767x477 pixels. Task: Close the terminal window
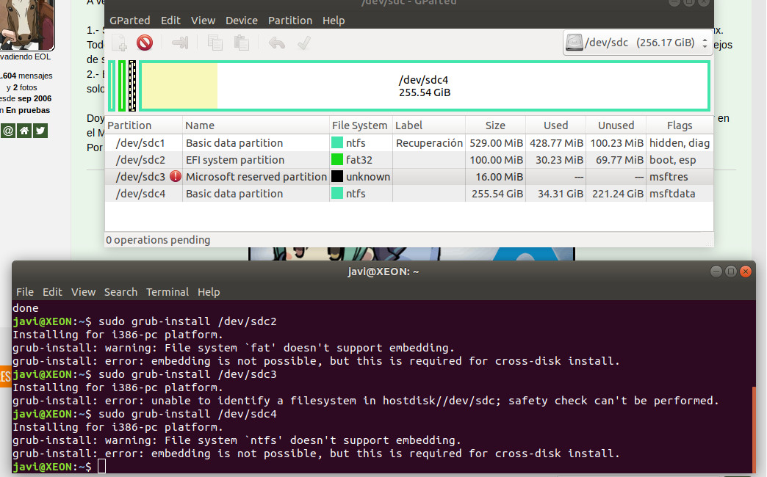[x=746, y=272]
